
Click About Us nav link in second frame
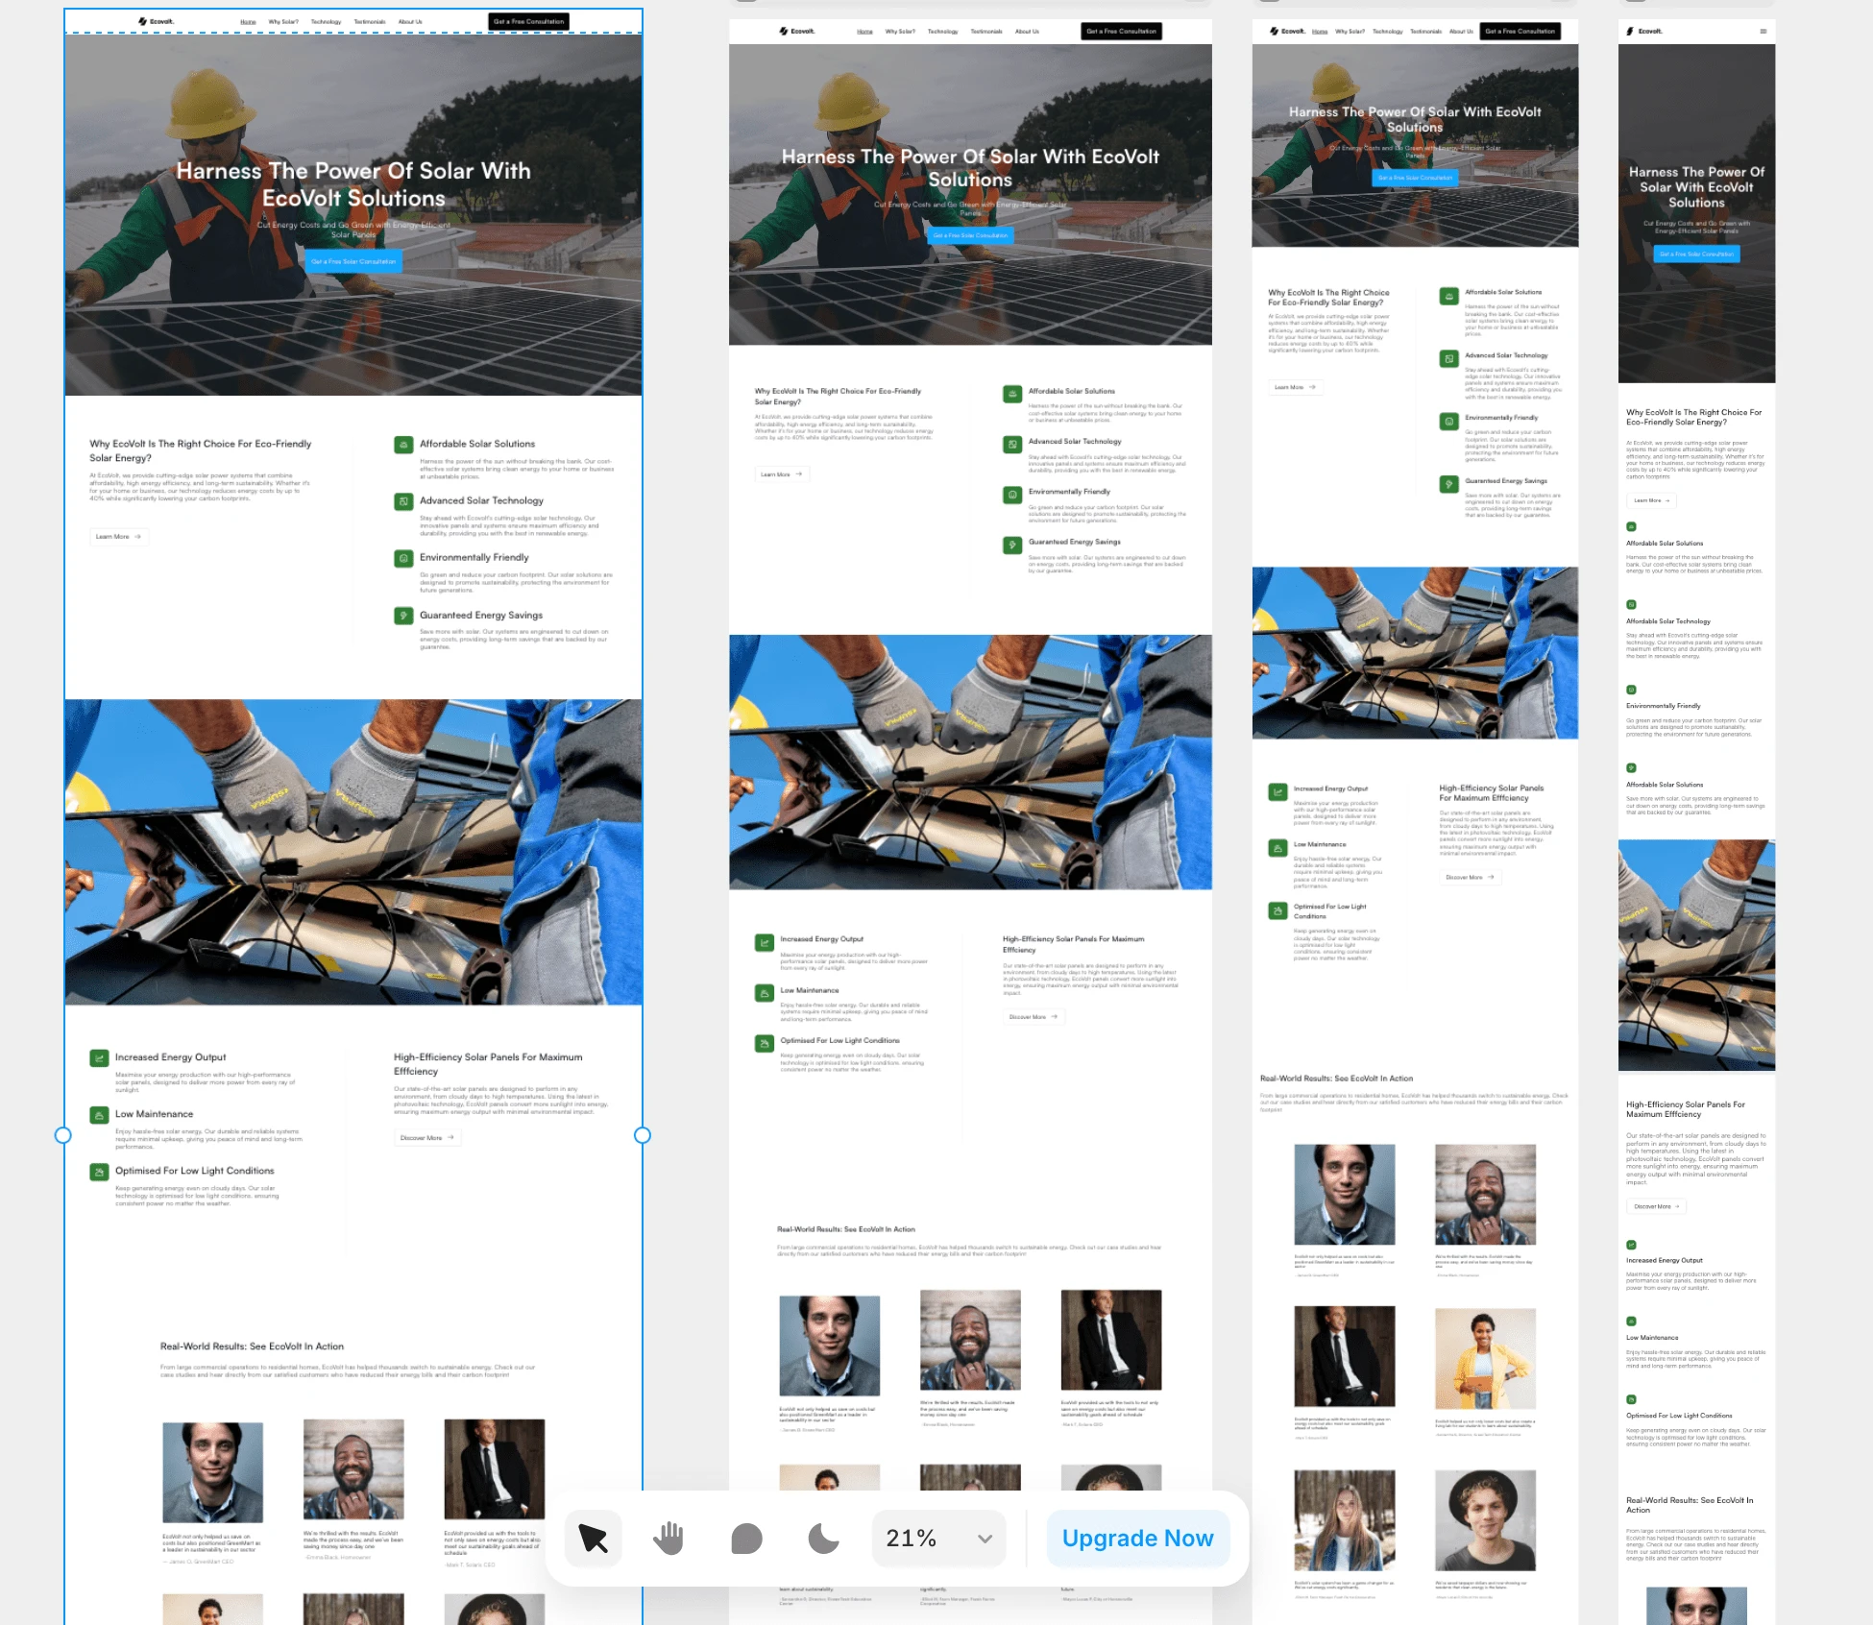[1027, 32]
